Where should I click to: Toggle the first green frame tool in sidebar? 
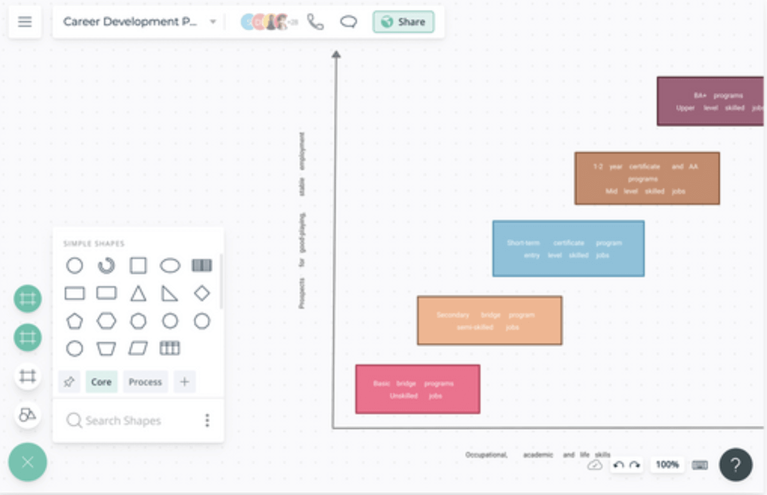pos(27,299)
